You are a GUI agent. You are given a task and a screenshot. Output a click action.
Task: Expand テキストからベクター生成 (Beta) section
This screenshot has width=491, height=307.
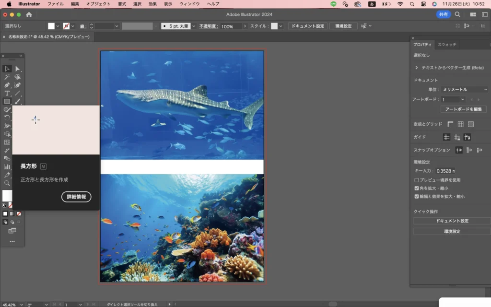[x=417, y=68]
